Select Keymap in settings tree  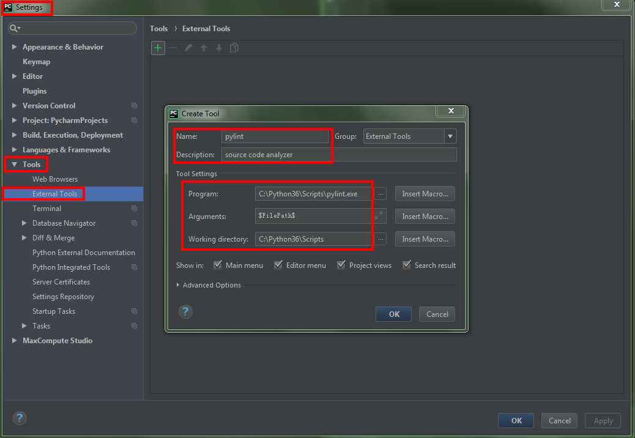pyautogui.click(x=36, y=62)
